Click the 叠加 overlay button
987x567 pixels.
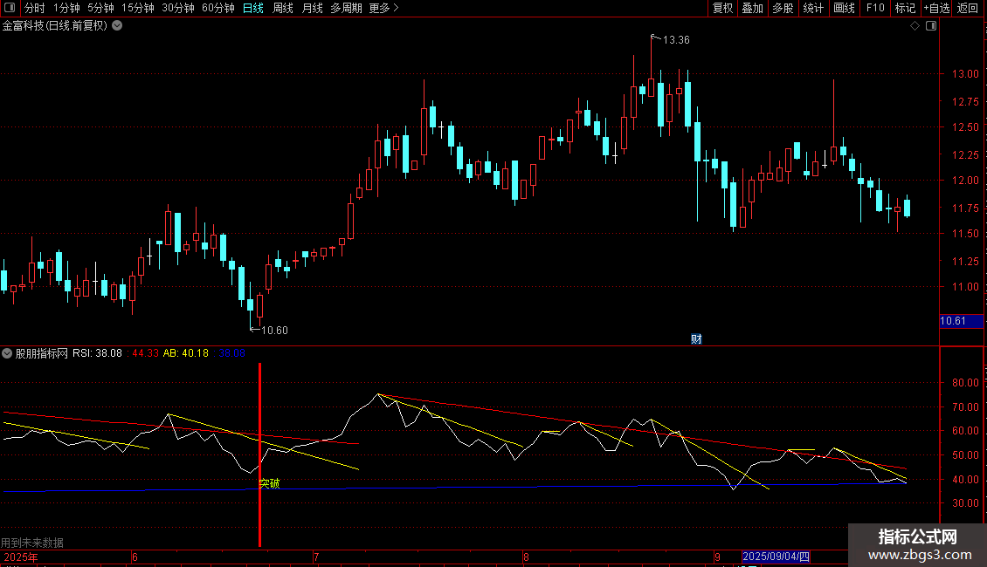(752, 8)
